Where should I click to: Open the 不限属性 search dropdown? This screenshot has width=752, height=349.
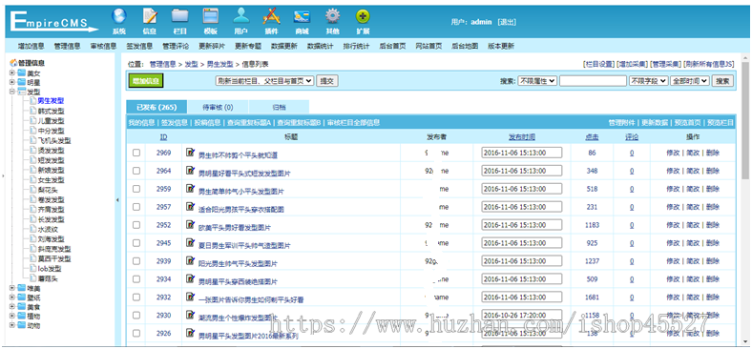[x=537, y=81]
